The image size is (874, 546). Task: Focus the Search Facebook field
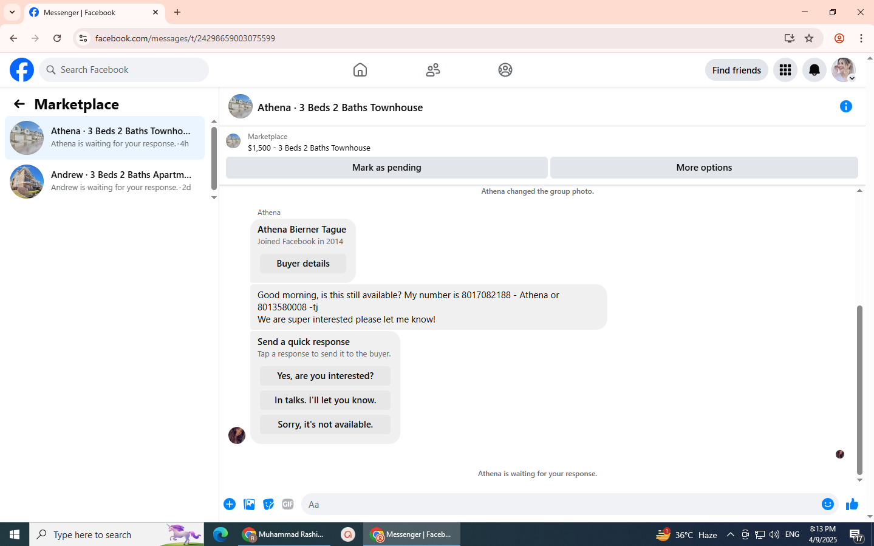[124, 70]
